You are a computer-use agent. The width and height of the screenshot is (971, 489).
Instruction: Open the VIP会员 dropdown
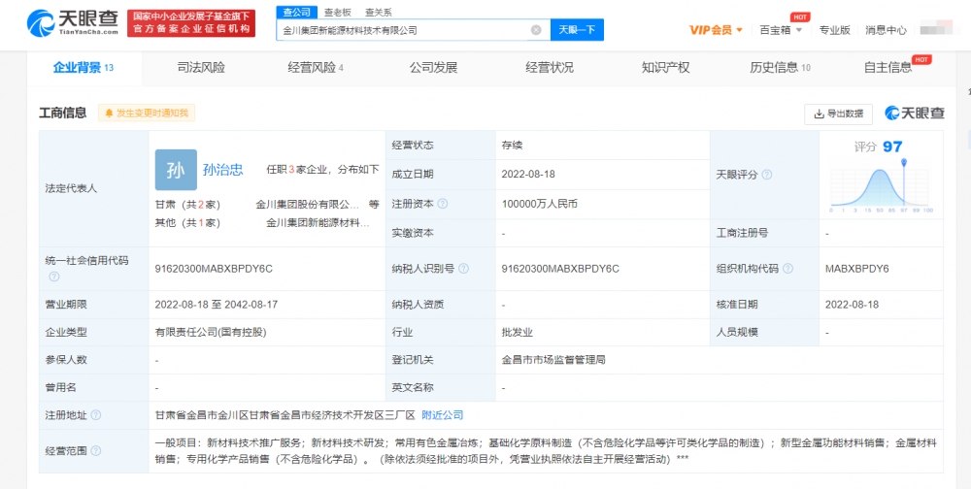(716, 30)
